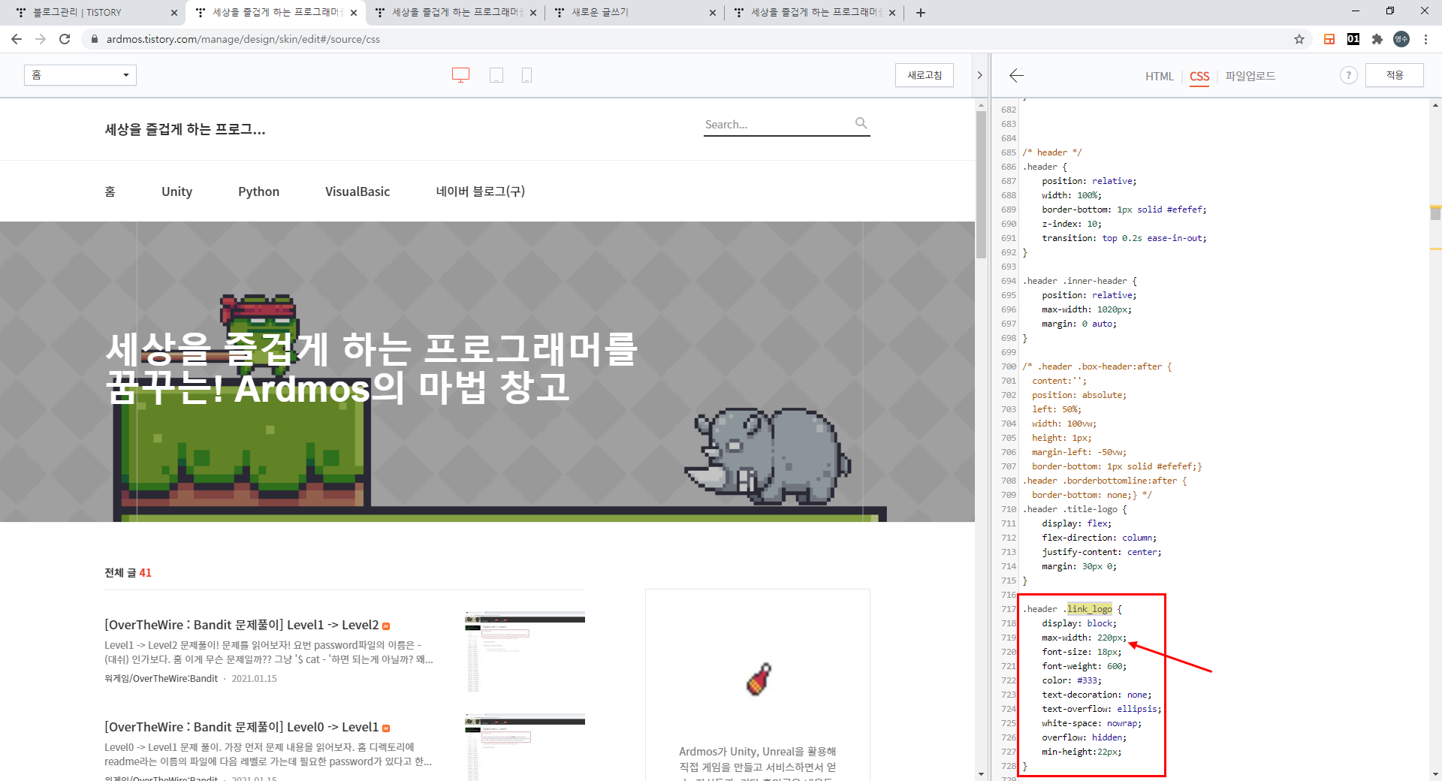
Task: Bookmark this page with the star icon
Action: (1299, 39)
